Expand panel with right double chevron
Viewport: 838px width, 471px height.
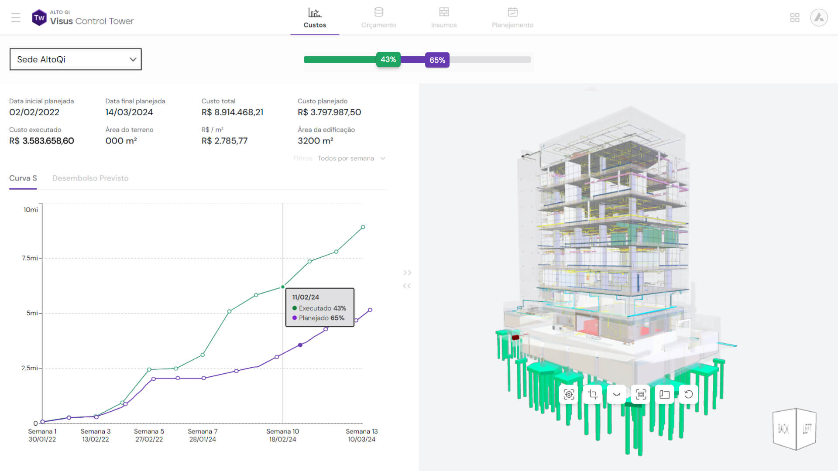(407, 273)
